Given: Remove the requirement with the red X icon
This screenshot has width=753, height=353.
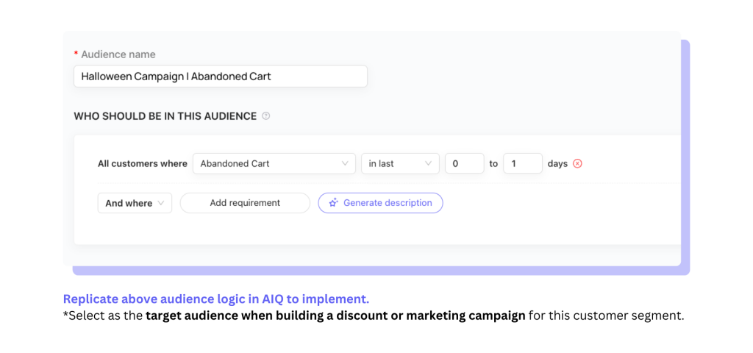Looking at the screenshot, I should tap(578, 163).
